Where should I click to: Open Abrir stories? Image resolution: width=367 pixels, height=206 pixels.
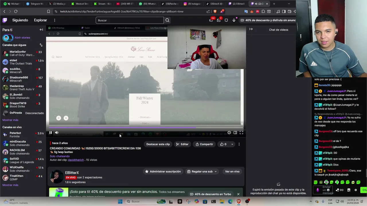point(22,37)
